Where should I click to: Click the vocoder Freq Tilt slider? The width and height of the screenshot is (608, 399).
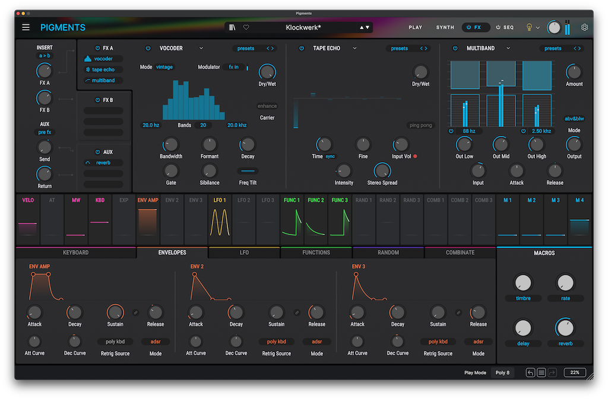coord(248,171)
